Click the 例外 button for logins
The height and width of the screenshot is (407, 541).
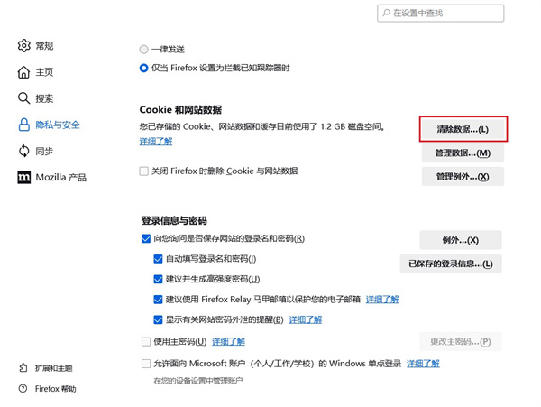(461, 240)
